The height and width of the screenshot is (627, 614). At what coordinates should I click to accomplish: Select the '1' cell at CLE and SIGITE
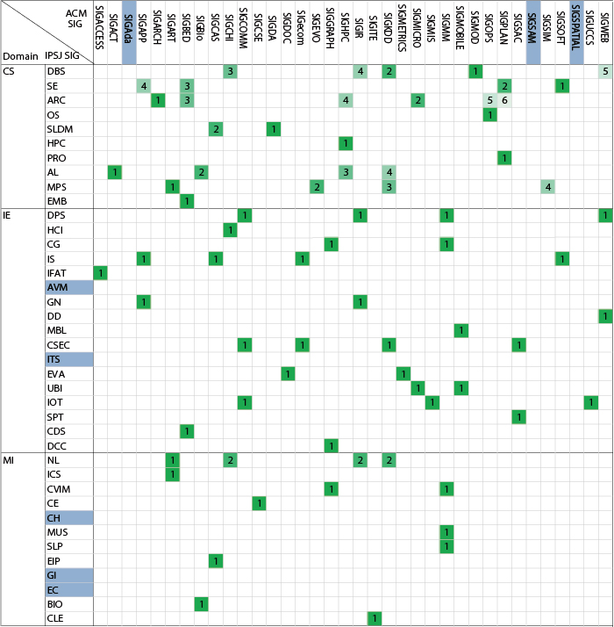click(x=375, y=618)
